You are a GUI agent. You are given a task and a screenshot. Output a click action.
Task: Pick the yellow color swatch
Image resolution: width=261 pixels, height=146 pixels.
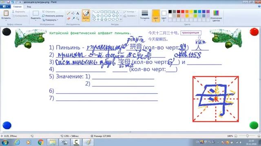pyautogui.click(x=191, y=12)
